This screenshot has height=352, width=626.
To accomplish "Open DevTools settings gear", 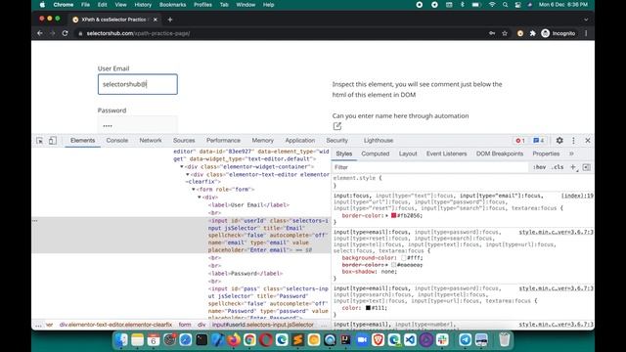I will point(559,141).
